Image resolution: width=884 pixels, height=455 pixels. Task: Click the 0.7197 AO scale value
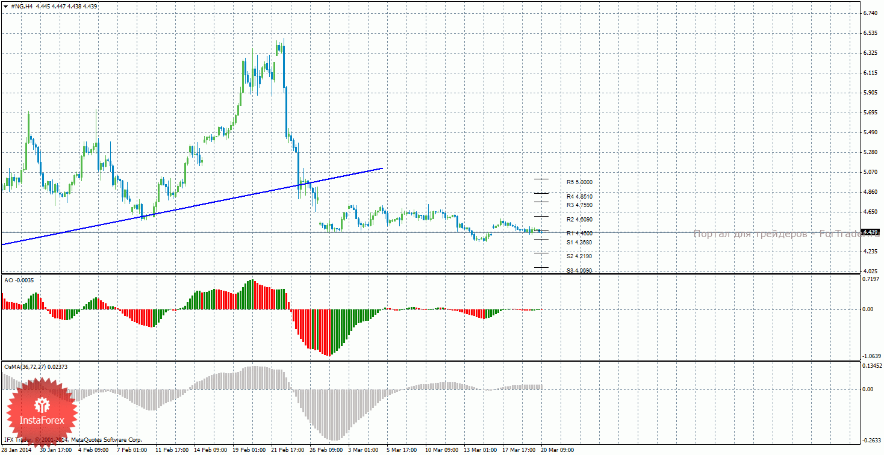tap(871, 280)
